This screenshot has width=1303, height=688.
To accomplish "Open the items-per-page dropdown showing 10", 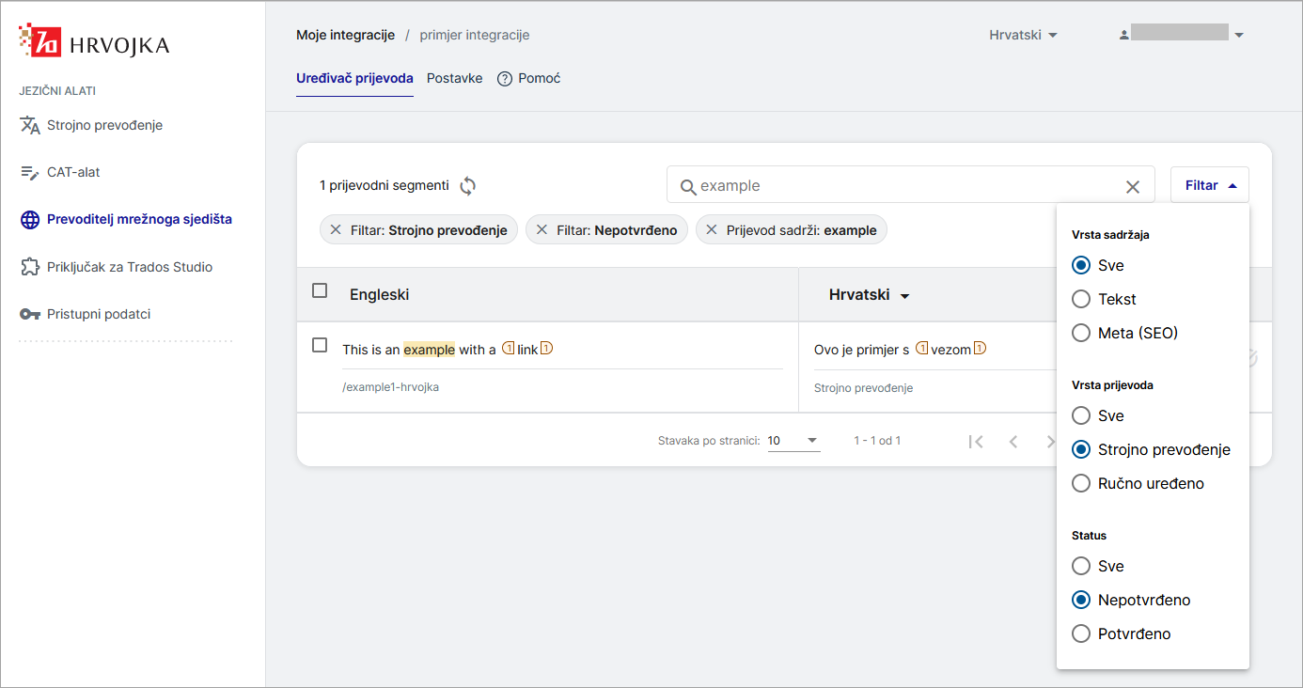I will click(x=793, y=441).
